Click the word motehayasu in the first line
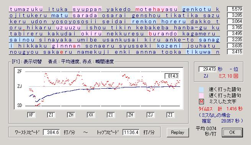Image resolution: width=251 pixels, height=145 pixels. click(156, 9)
